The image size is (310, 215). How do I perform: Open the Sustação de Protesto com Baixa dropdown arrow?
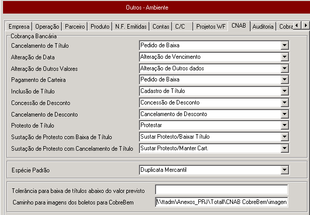pos(284,137)
